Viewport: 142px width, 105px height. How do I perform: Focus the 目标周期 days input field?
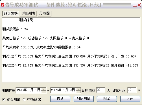click(101, 90)
